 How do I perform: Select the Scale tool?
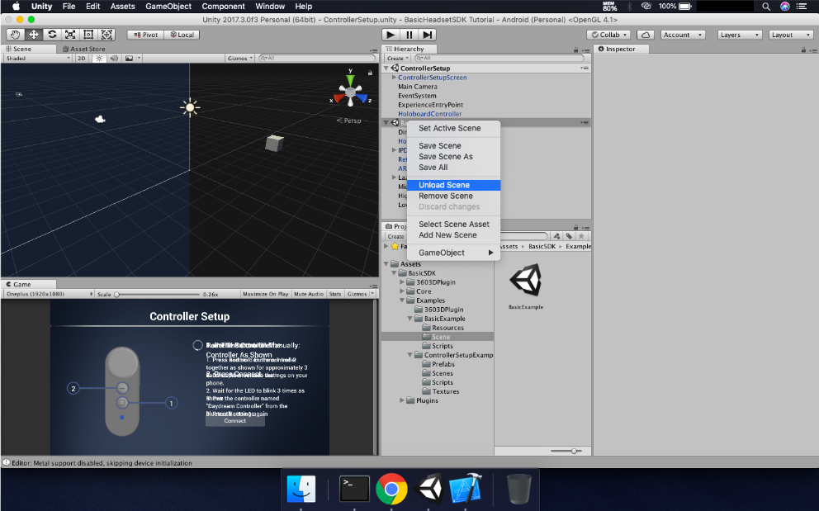pos(70,35)
